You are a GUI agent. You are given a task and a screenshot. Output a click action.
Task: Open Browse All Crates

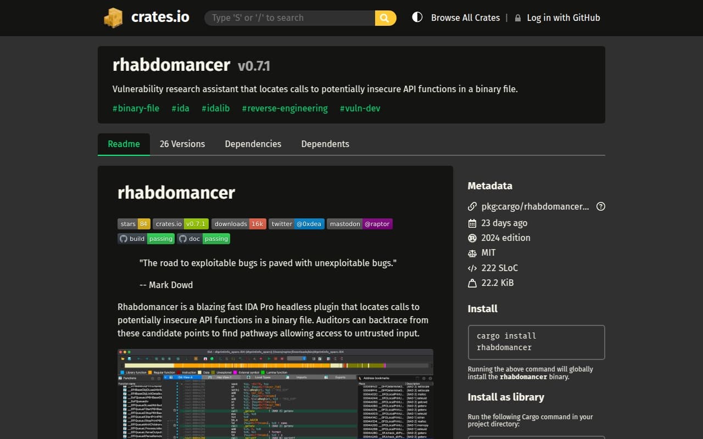(465, 18)
